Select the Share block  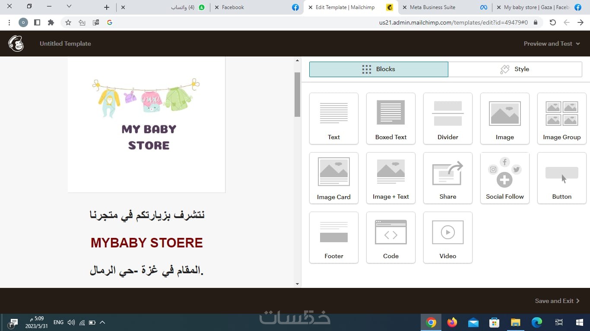coord(448,178)
